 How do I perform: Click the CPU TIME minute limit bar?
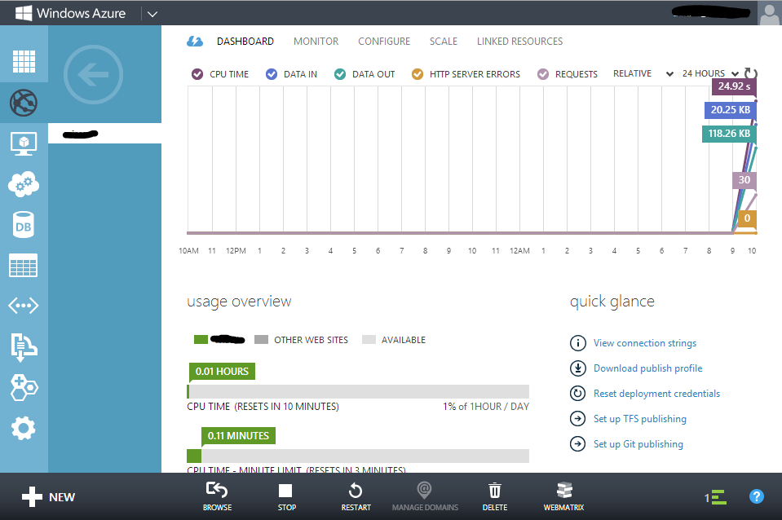(358, 456)
